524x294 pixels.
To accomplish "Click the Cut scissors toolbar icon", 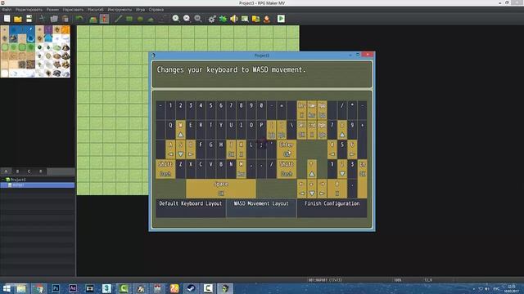I will point(42,19).
